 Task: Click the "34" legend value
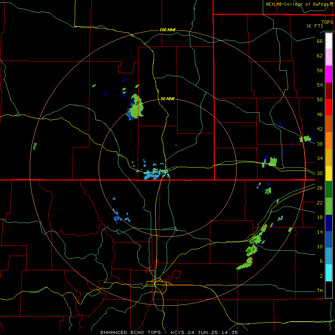pyautogui.click(x=320, y=159)
